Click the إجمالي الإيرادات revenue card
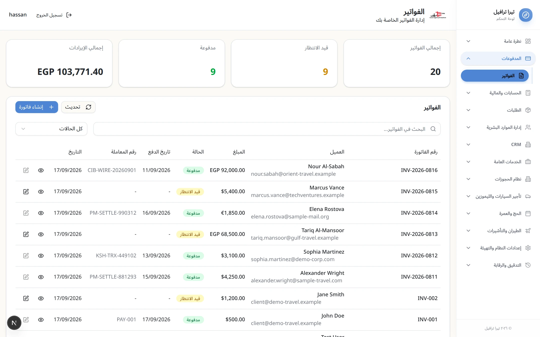540x337 pixels. 59,63
